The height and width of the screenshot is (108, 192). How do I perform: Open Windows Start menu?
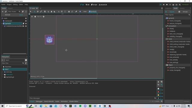tap(2, 106)
